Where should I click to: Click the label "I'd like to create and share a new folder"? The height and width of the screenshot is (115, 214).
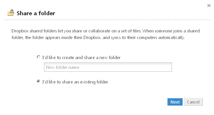click(81, 57)
